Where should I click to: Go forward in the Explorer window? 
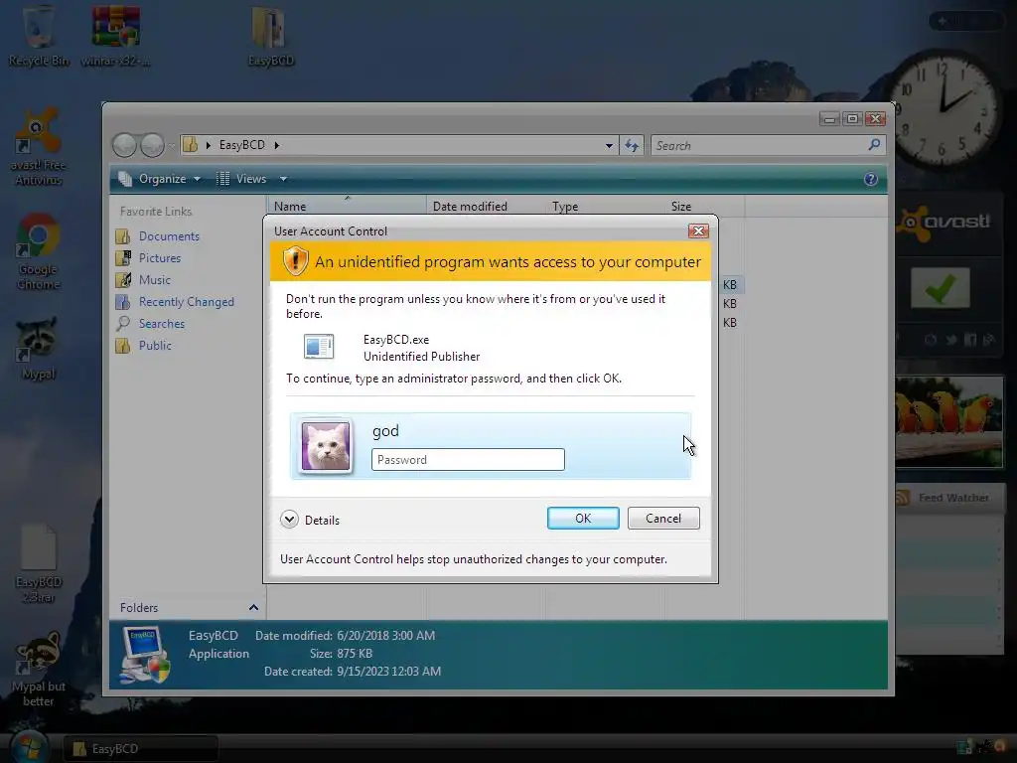[x=152, y=145]
